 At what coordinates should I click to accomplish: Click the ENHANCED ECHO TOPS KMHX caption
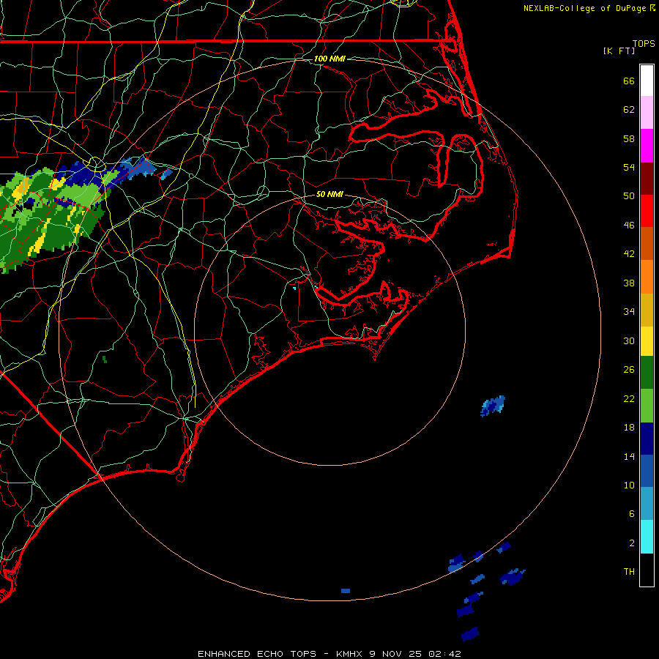pos(329,654)
